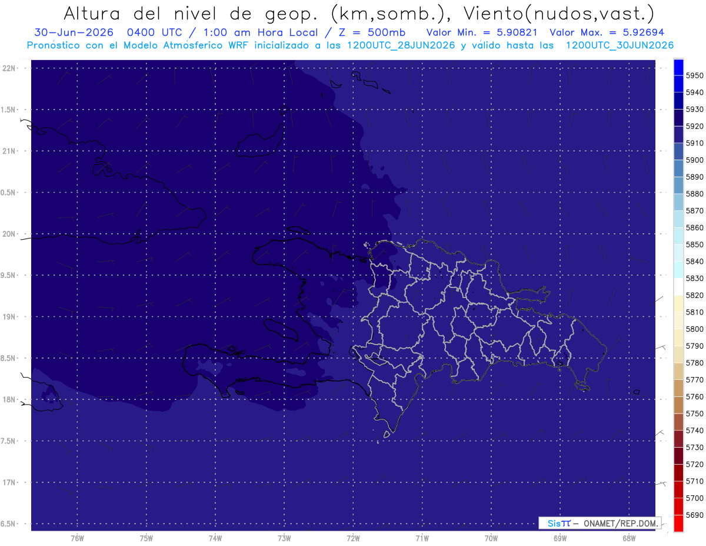Image resolution: width=706 pixels, height=546 pixels.
Task: Click the '69W' longitude label
Action: (560, 538)
